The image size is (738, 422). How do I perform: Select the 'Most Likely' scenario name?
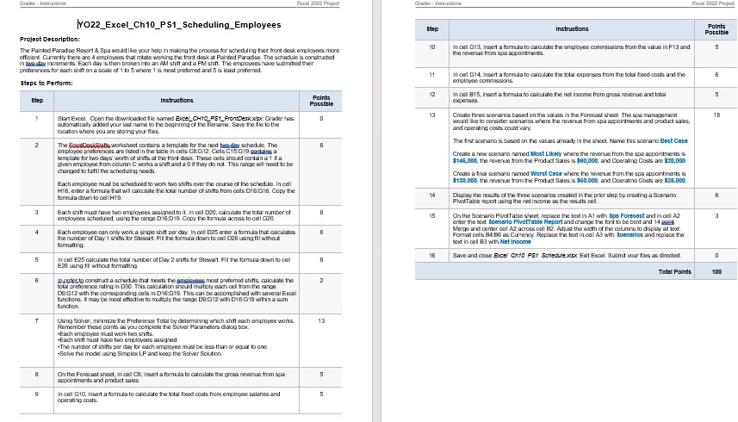[x=546, y=154]
